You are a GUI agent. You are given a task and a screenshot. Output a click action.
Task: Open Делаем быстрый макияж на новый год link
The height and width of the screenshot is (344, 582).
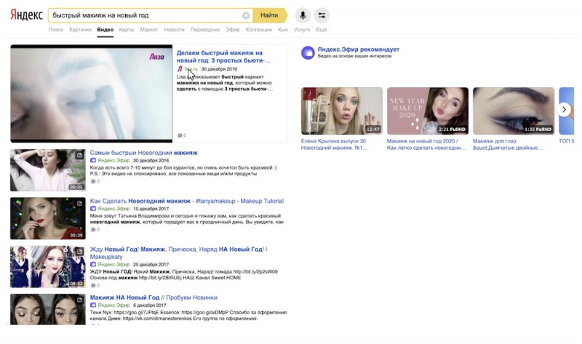(x=223, y=57)
